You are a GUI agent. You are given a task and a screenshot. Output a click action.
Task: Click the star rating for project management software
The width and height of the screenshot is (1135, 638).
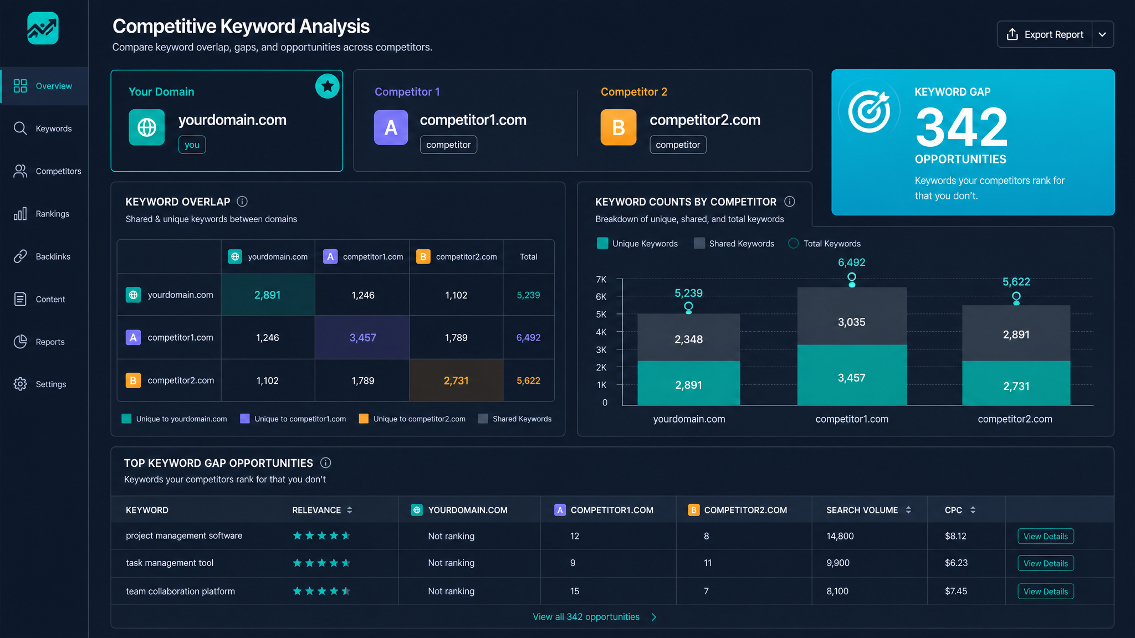321,536
